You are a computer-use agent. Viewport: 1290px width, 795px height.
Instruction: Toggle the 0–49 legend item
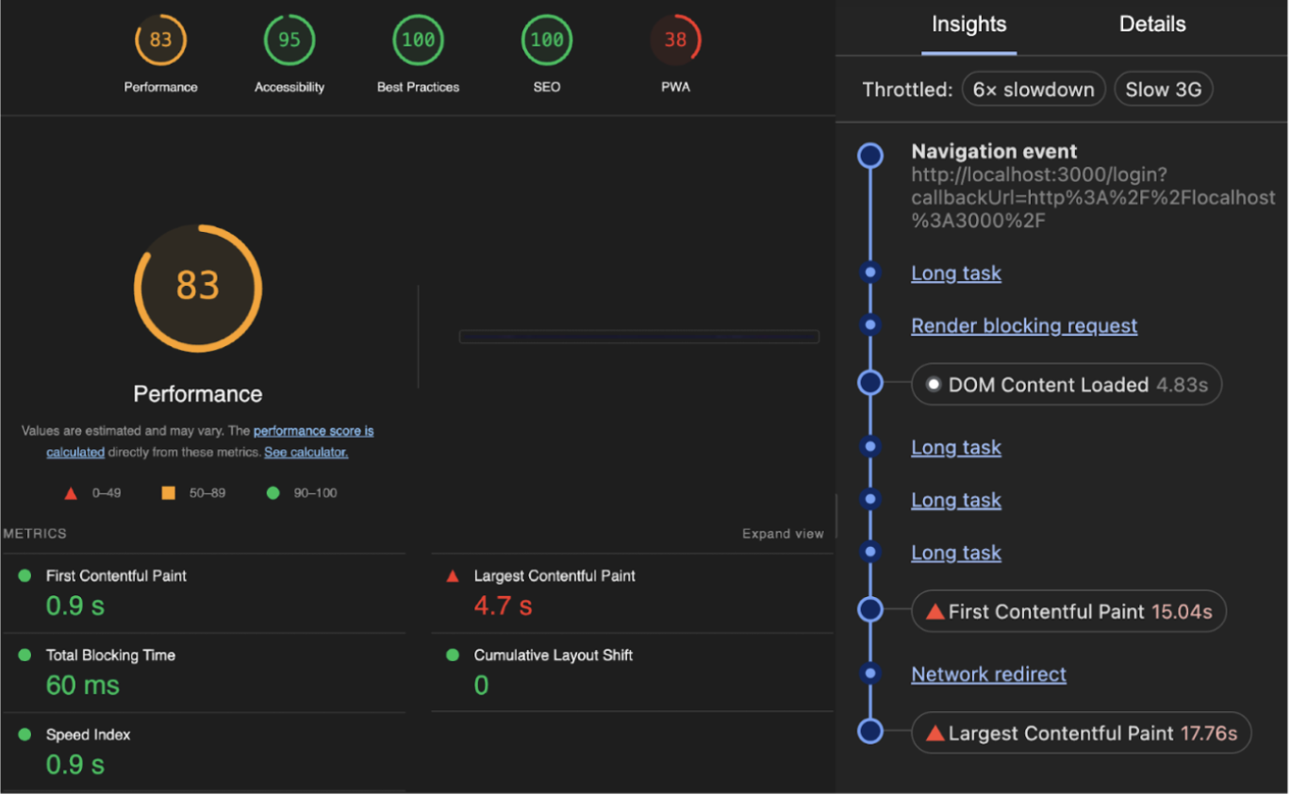(x=90, y=492)
